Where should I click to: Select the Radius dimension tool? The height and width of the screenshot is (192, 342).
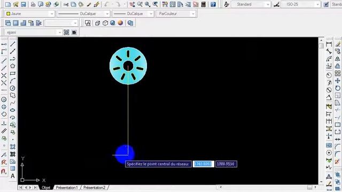(329, 75)
